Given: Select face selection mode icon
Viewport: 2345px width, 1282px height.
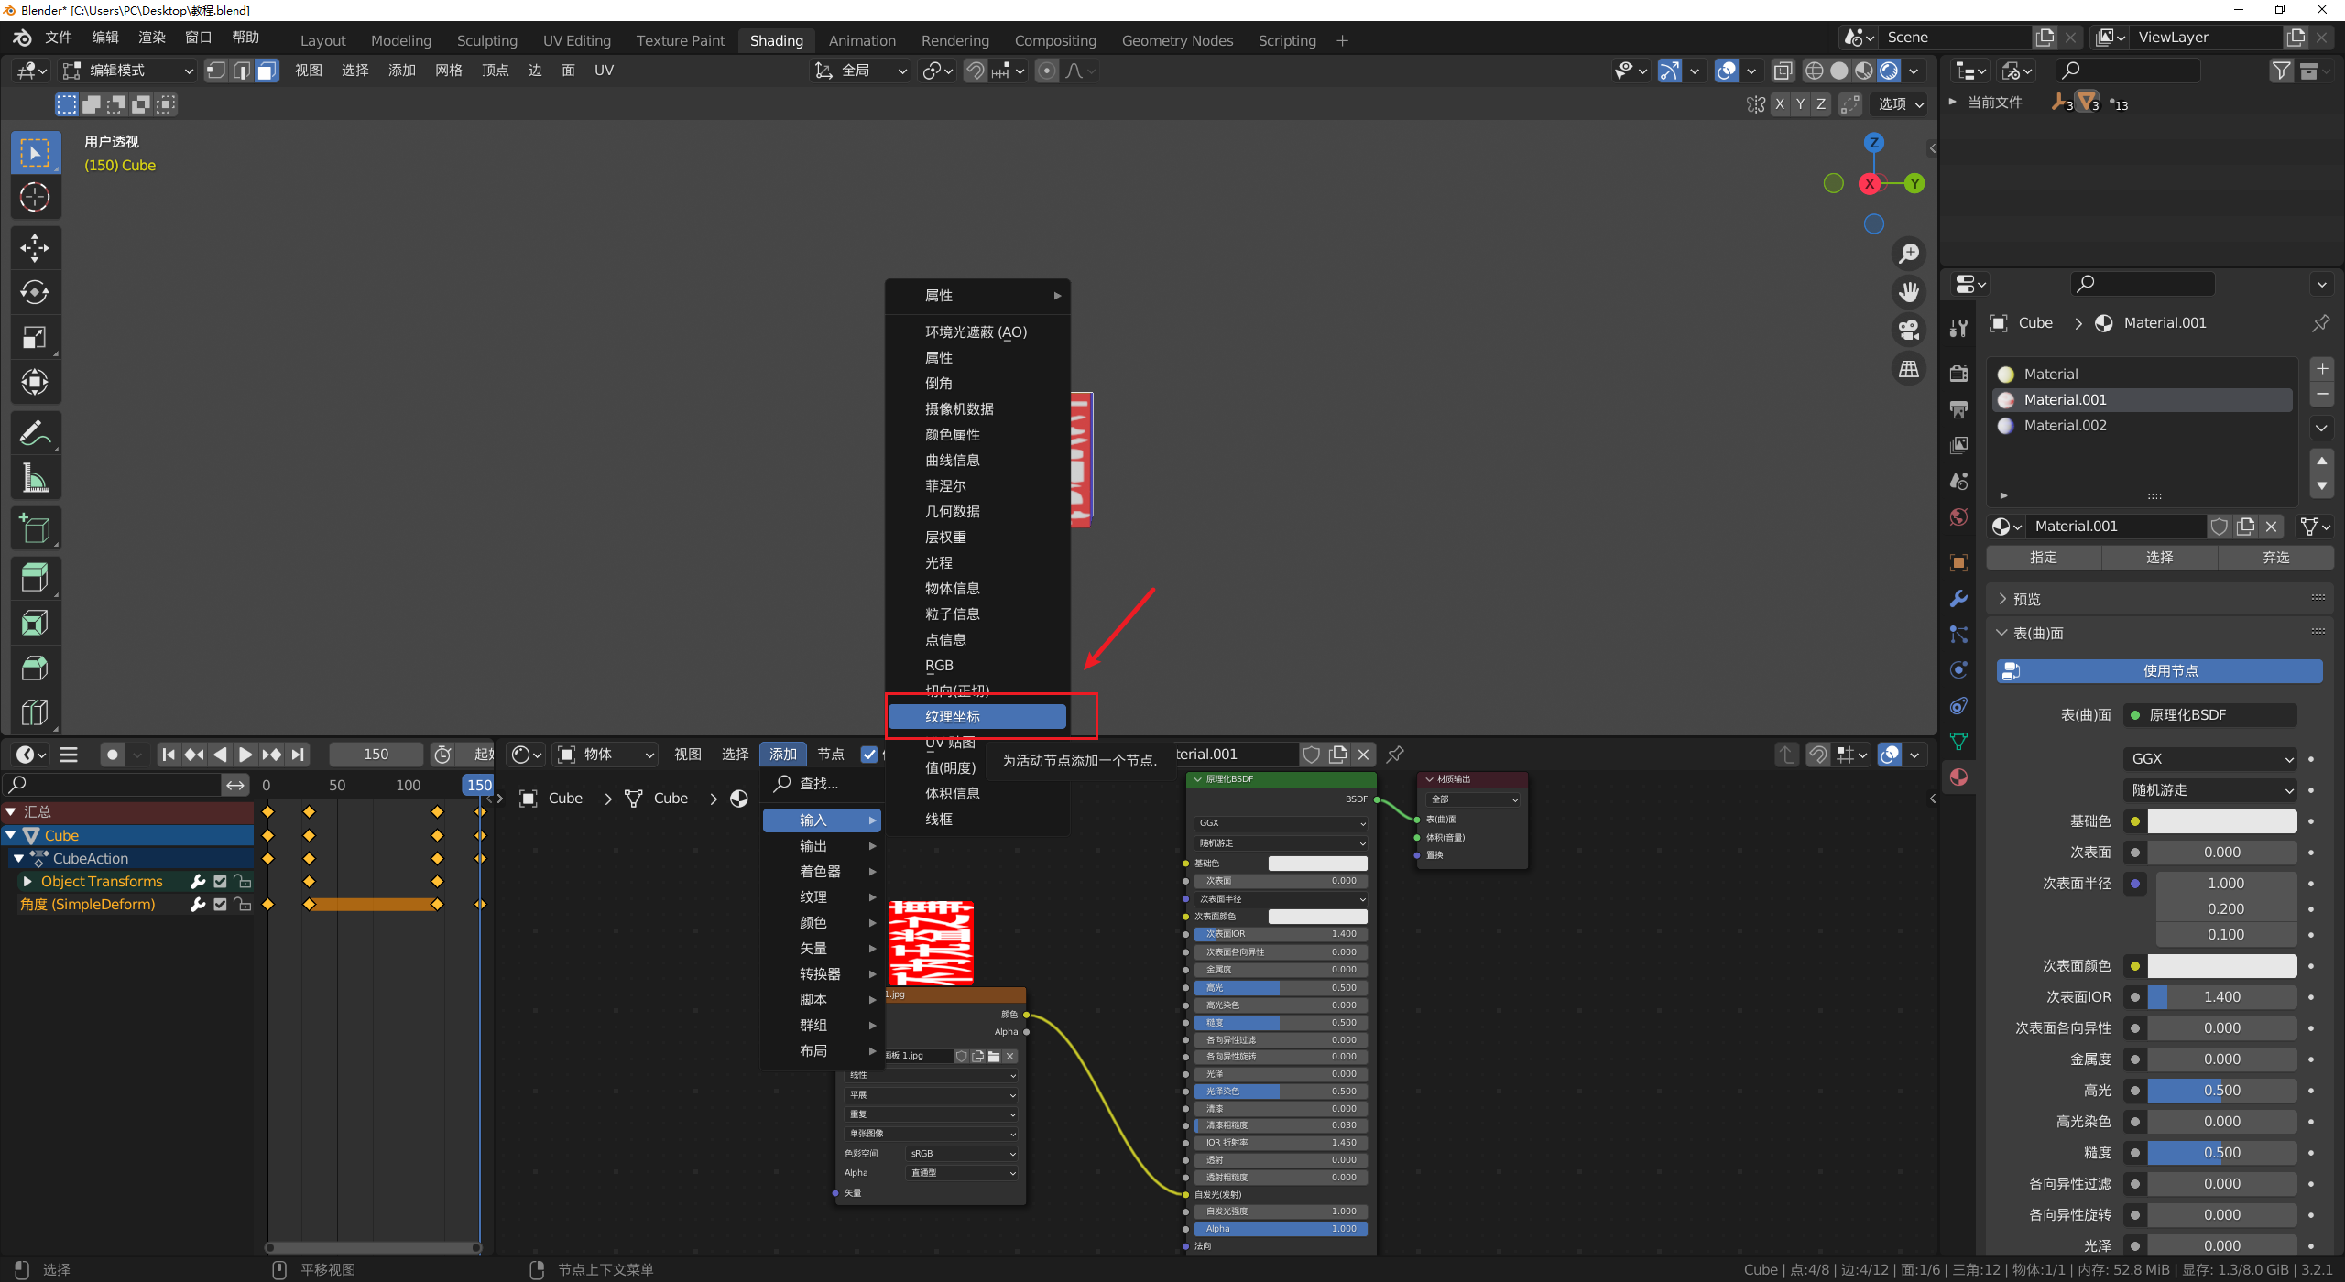Looking at the screenshot, I should coord(267,71).
